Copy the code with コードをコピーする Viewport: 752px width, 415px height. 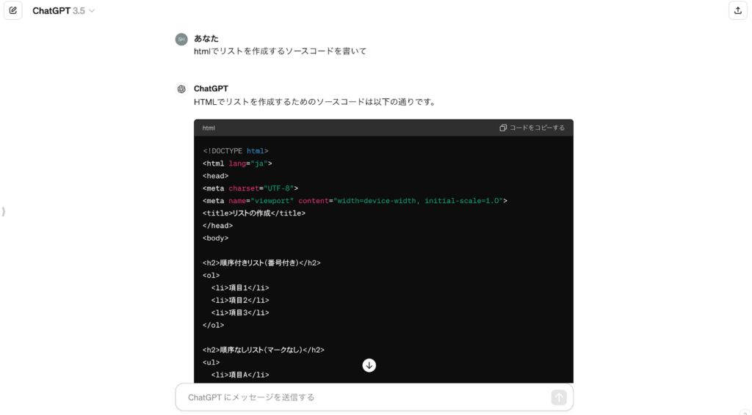point(532,128)
